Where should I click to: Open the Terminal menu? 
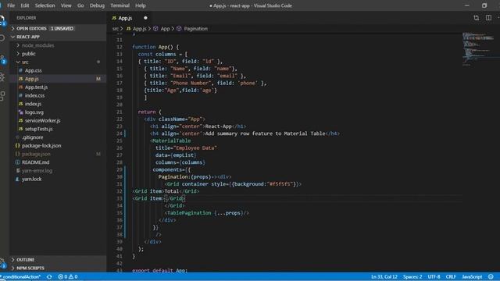point(120,5)
